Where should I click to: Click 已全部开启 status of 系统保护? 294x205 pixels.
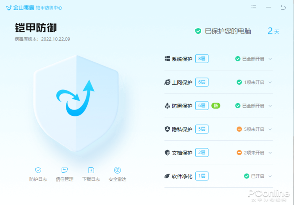point(253,59)
